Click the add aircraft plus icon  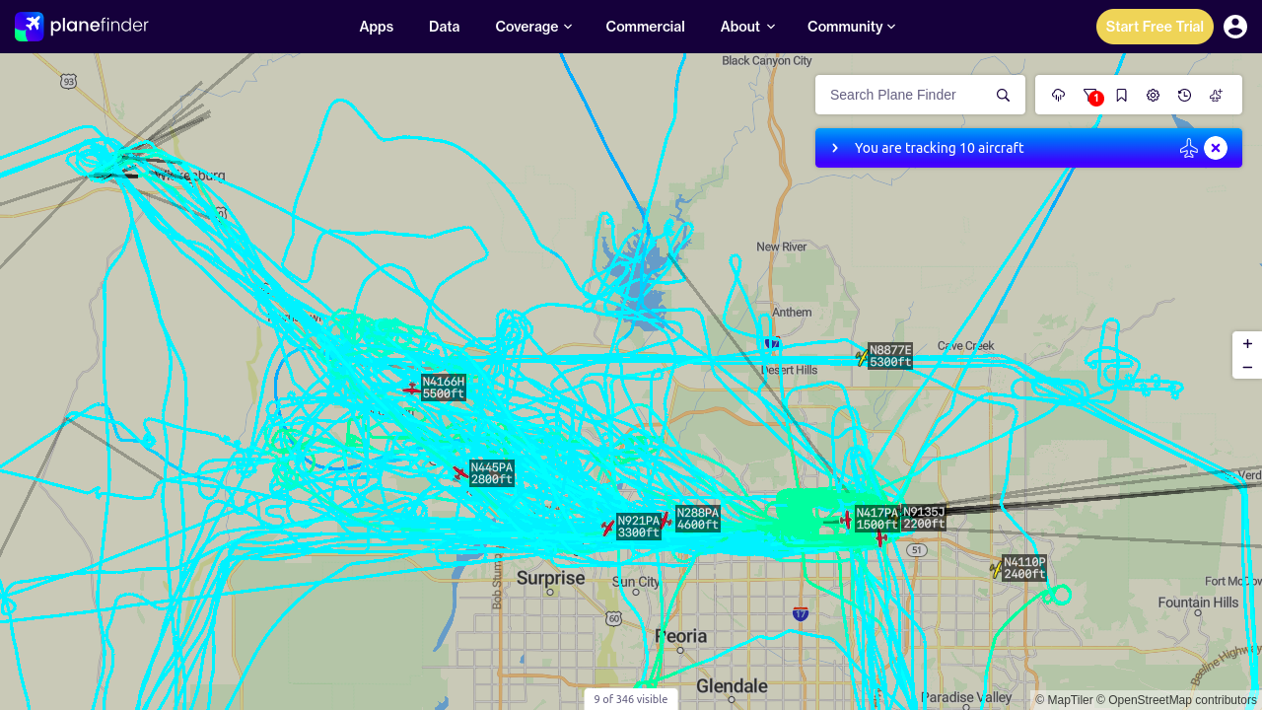[1217, 95]
